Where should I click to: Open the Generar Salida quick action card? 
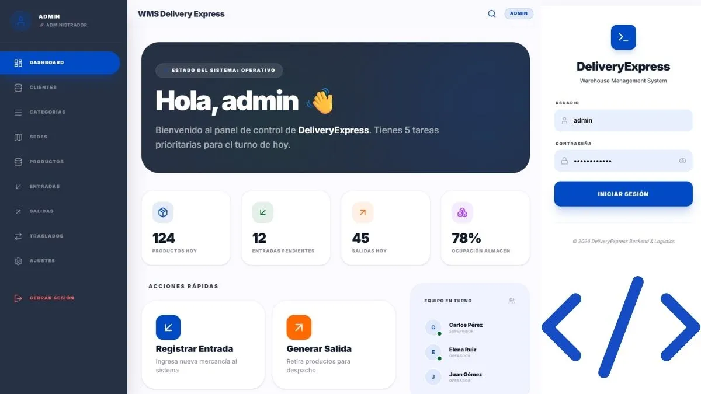(334, 345)
